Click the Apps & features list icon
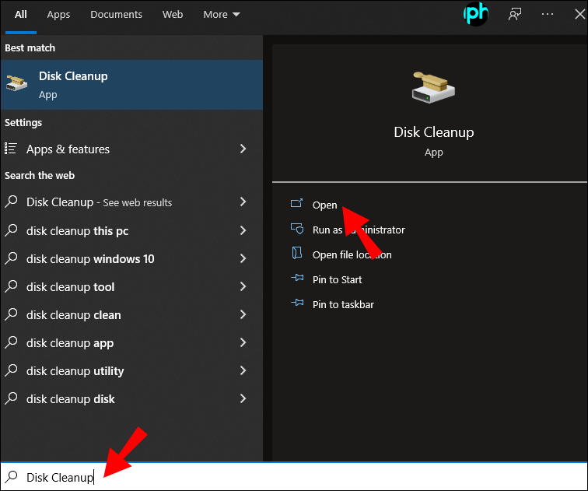The width and height of the screenshot is (588, 491). [11, 149]
